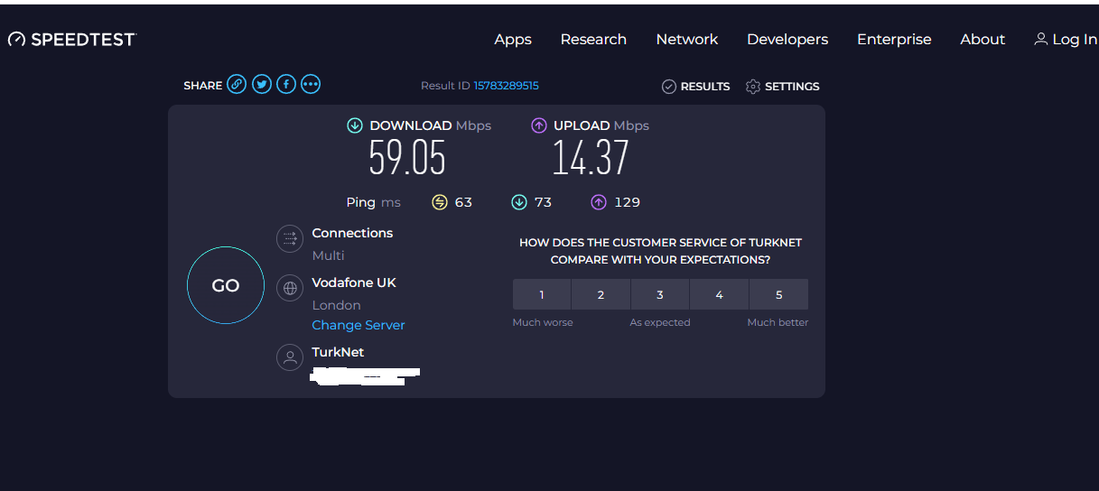Click the London server location text

coord(336,305)
